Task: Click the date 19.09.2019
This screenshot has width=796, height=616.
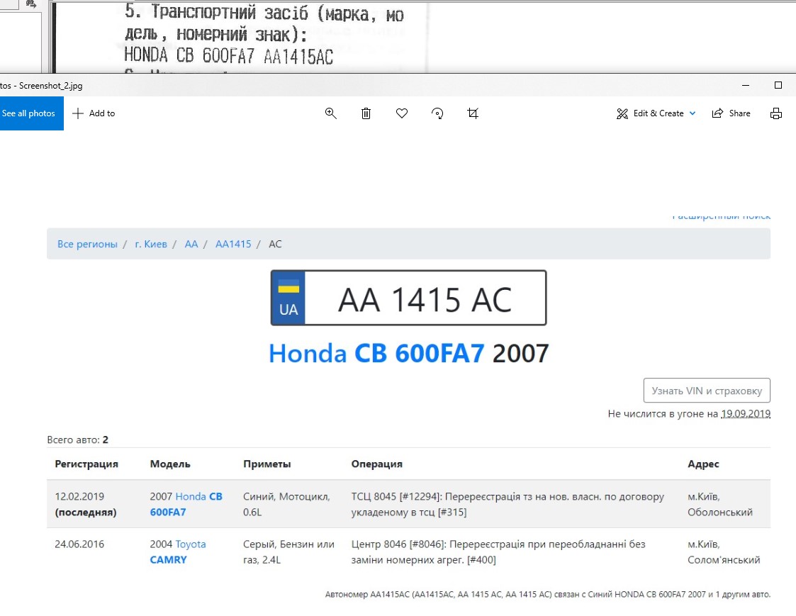Action: coord(746,414)
